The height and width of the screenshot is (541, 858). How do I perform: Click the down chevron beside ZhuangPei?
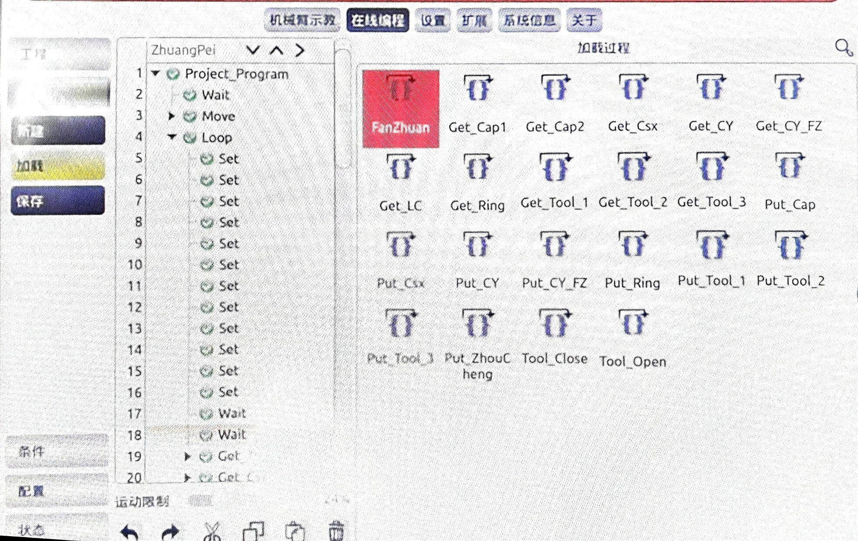click(253, 50)
